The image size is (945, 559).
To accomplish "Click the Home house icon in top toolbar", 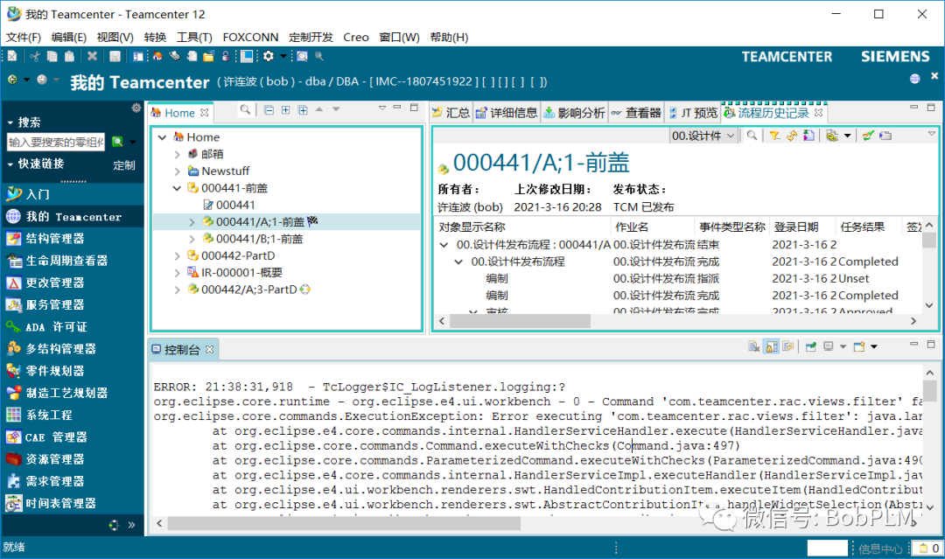I will point(157,56).
